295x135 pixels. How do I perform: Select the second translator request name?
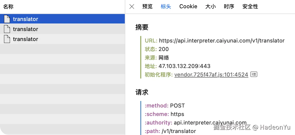(x=25, y=29)
